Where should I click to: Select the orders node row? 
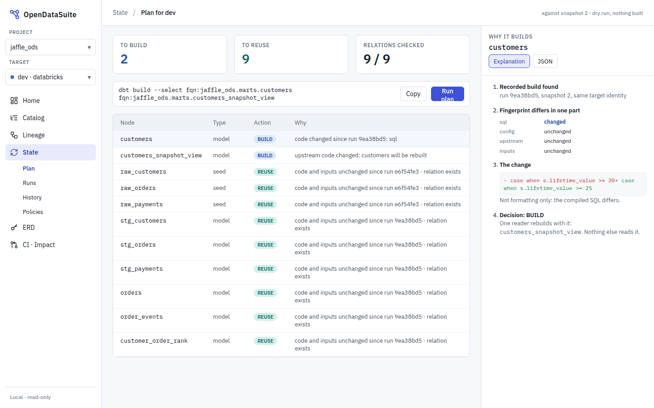tap(291, 296)
